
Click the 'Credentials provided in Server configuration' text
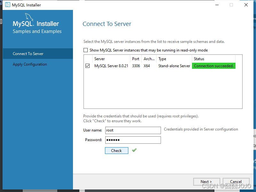(201, 129)
